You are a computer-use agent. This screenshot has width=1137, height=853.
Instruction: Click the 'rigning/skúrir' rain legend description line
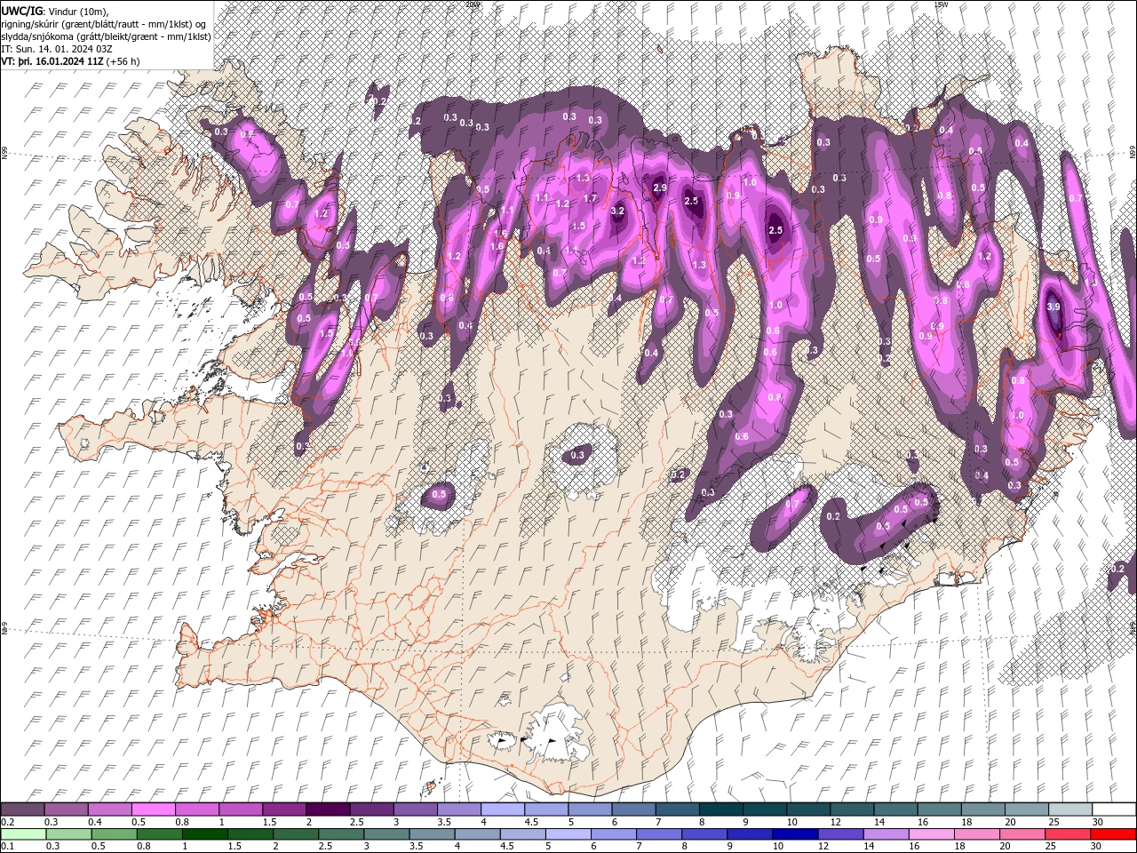tap(104, 23)
